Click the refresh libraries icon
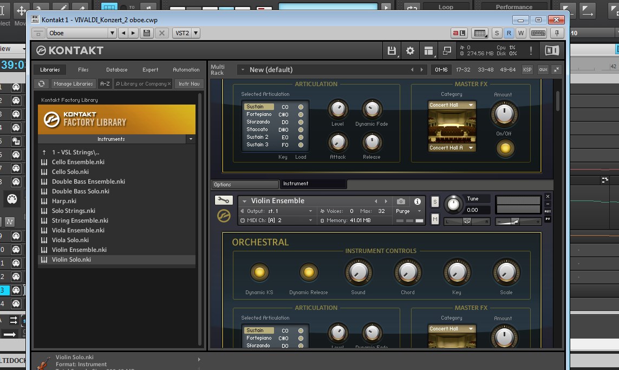 42,84
